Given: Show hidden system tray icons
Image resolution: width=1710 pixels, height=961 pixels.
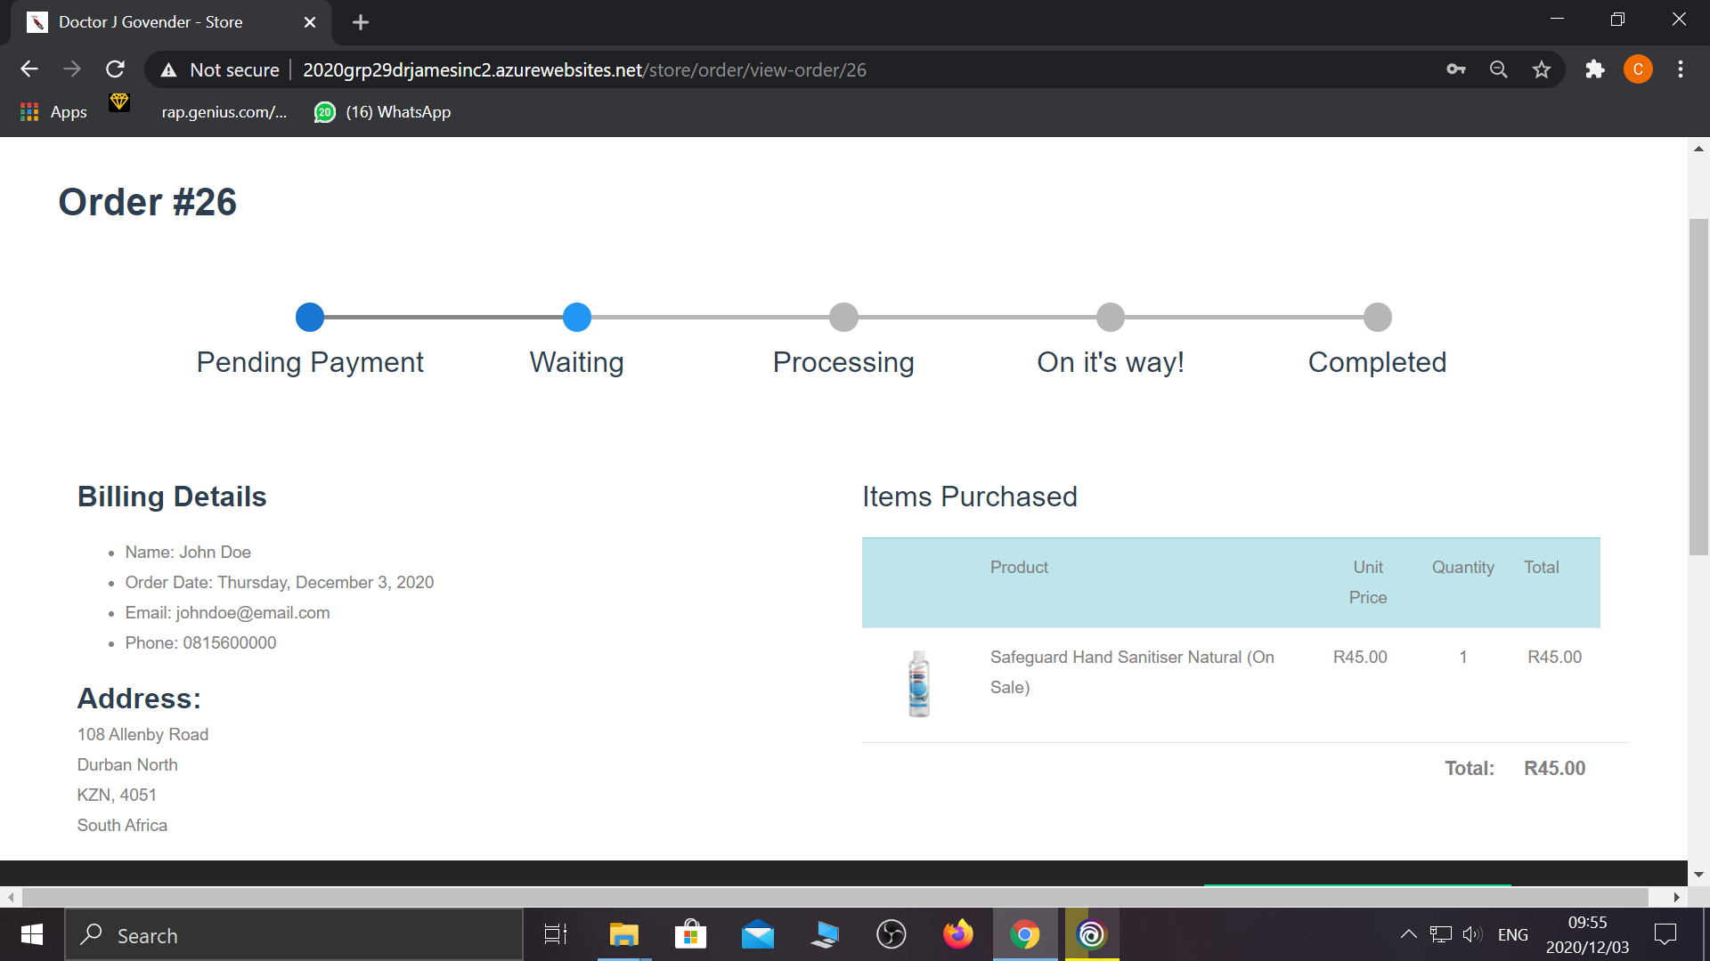Looking at the screenshot, I should (x=1408, y=934).
